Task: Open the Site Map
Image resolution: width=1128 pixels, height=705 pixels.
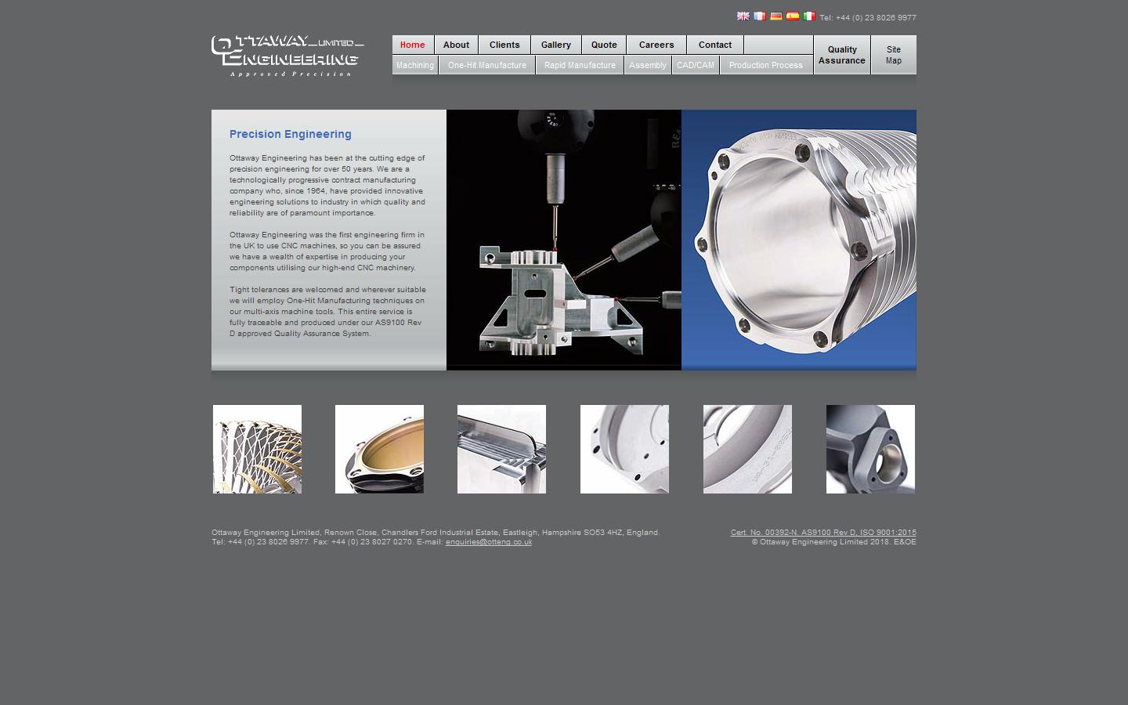Action: pos(893,55)
